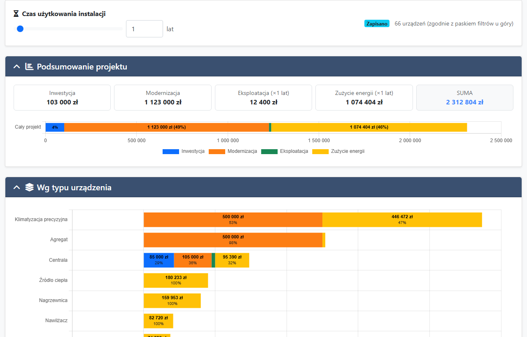Toggle Zużycie energii series in the chart legend

[x=338, y=151]
